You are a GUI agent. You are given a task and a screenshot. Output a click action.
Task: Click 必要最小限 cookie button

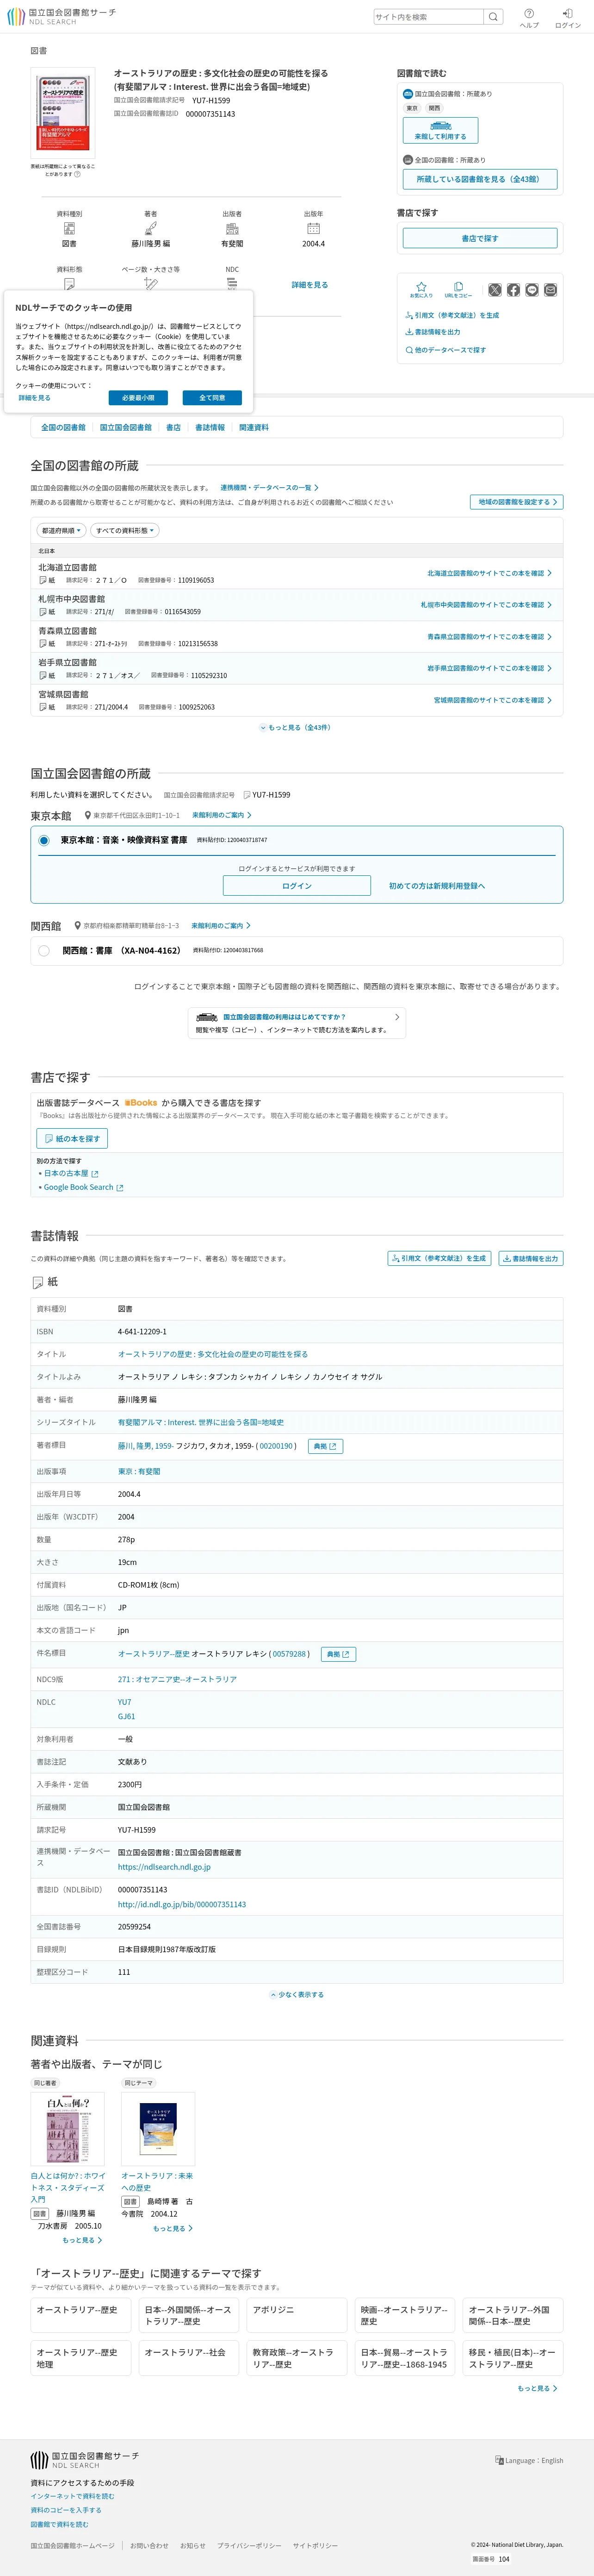click(138, 398)
